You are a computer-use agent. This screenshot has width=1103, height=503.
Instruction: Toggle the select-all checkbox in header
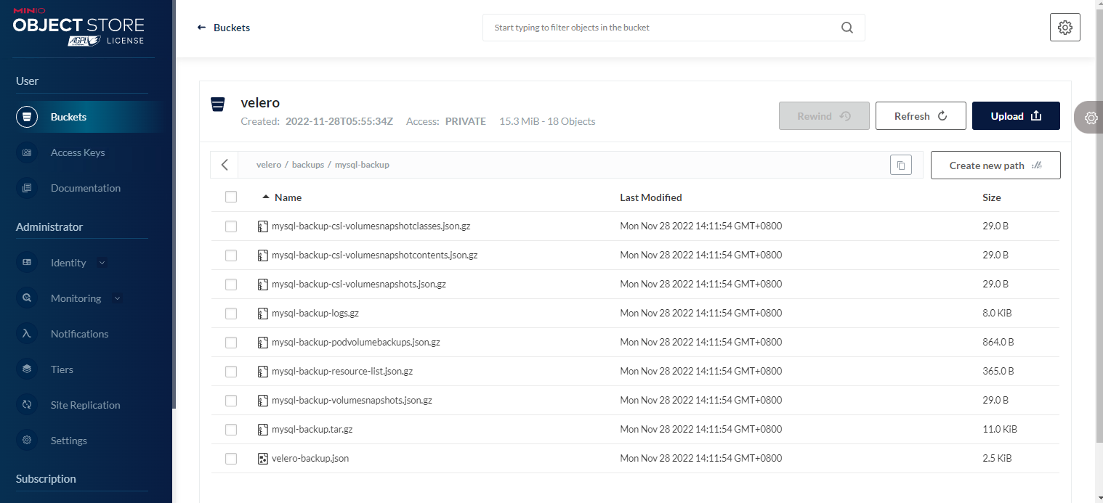click(231, 197)
